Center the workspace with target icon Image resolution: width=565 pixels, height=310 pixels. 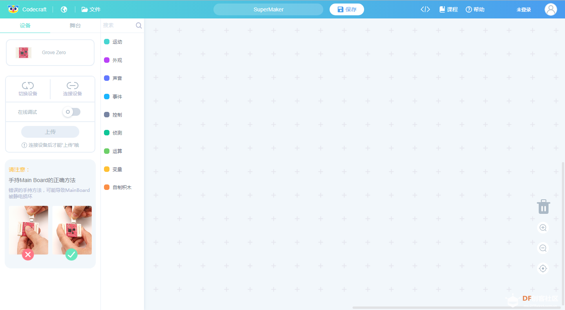pos(543,268)
